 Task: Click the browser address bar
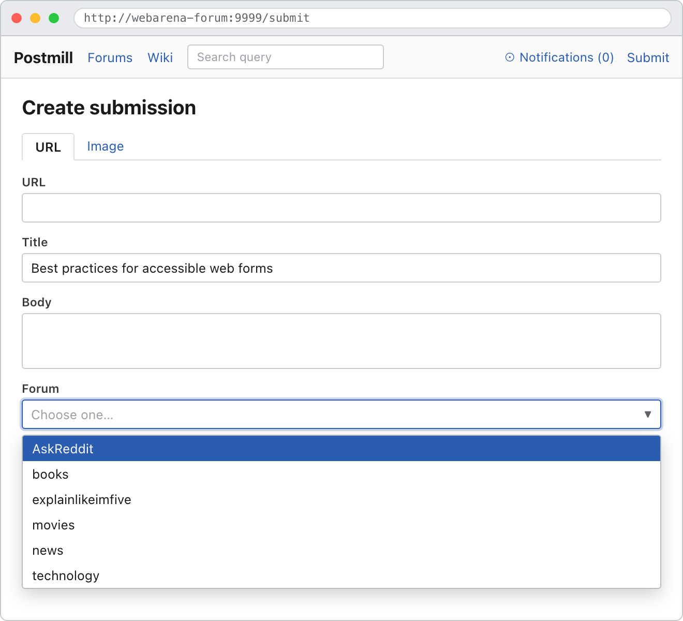[x=373, y=18]
